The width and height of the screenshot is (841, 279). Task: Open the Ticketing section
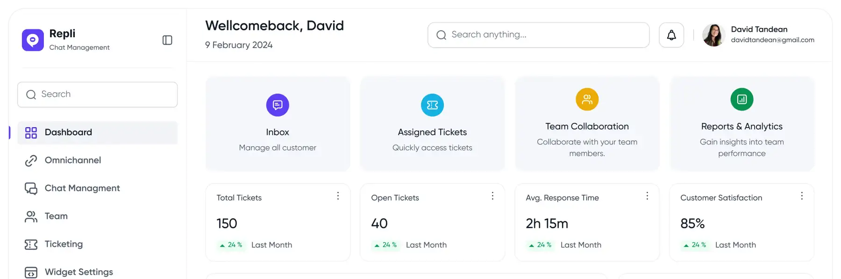pos(64,244)
